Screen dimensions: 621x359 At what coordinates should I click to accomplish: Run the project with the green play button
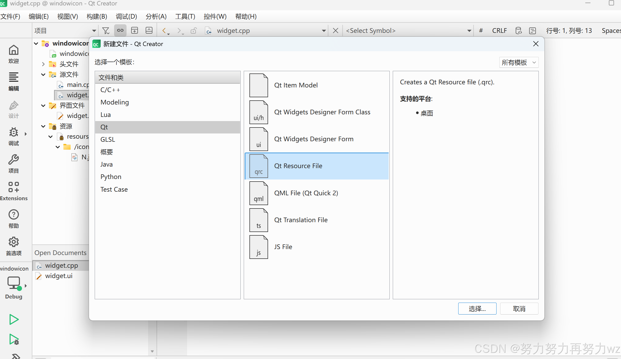tap(14, 319)
